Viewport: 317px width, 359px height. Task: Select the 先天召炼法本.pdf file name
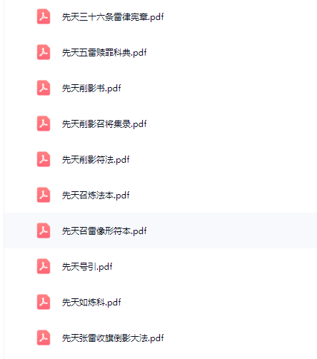pyautogui.click(x=96, y=196)
